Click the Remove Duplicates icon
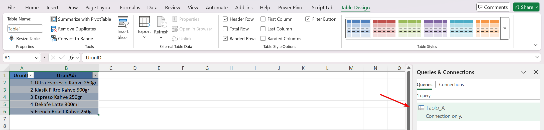Viewport: 544px width, 130px height. pos(54,29)
